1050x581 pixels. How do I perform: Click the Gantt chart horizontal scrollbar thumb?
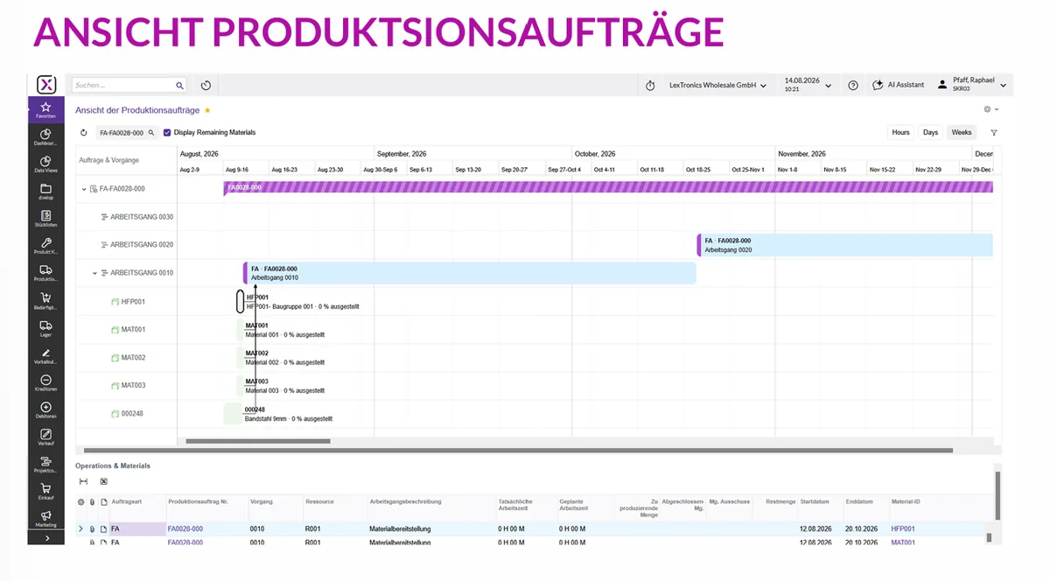(258, 442)
